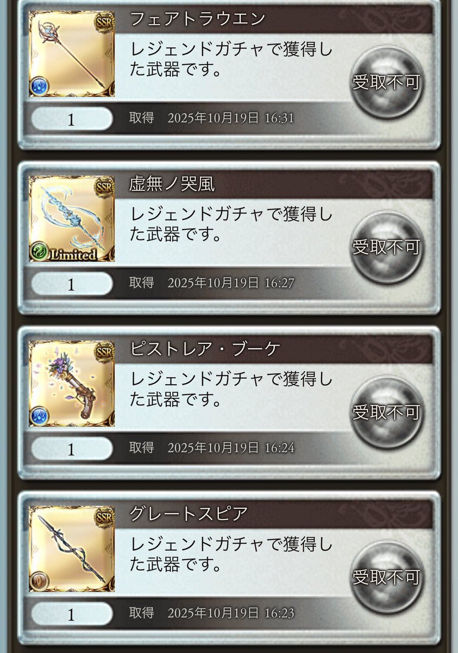The image size is (458, 653).
Task: Click the water element badge on ピストレア・ブーケ
Action: coord(39,416)
